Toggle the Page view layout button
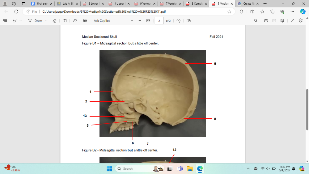This screenshot has width=309, height=174. (188, 21)
